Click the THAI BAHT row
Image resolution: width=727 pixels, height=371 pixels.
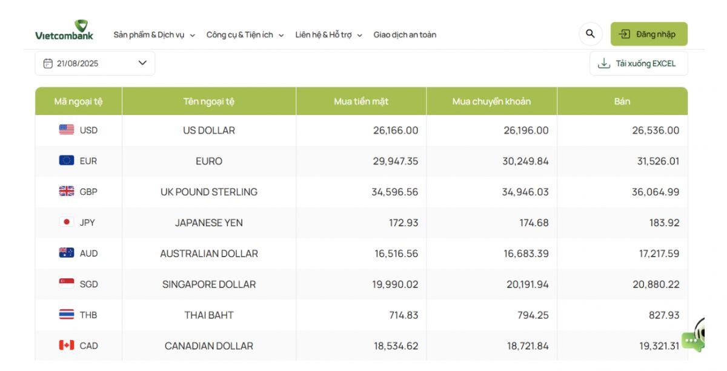pyautogui.click(x=209, y=315)
